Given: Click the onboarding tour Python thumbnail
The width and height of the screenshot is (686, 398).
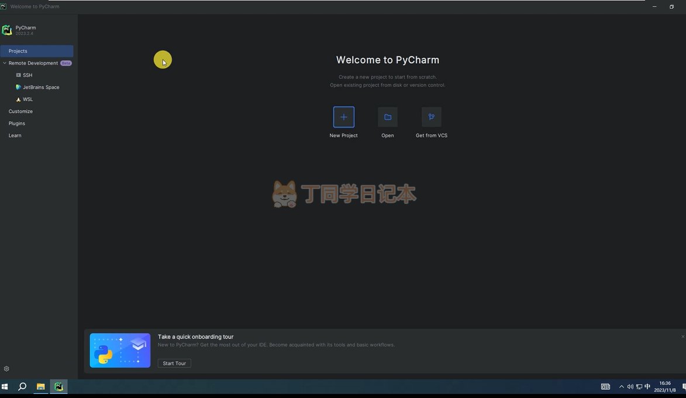Looking at the screenshot, I should coord(120,350).
